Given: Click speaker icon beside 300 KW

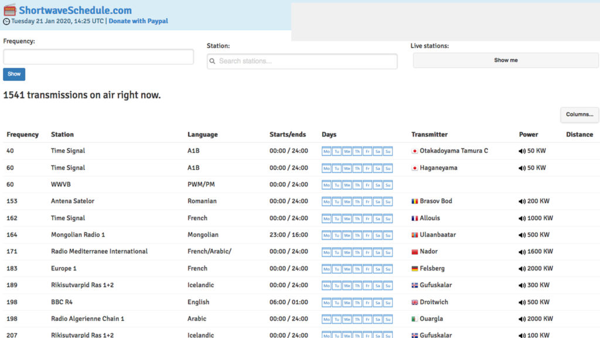Looking at the screenshot, I should tap(522, 285).
